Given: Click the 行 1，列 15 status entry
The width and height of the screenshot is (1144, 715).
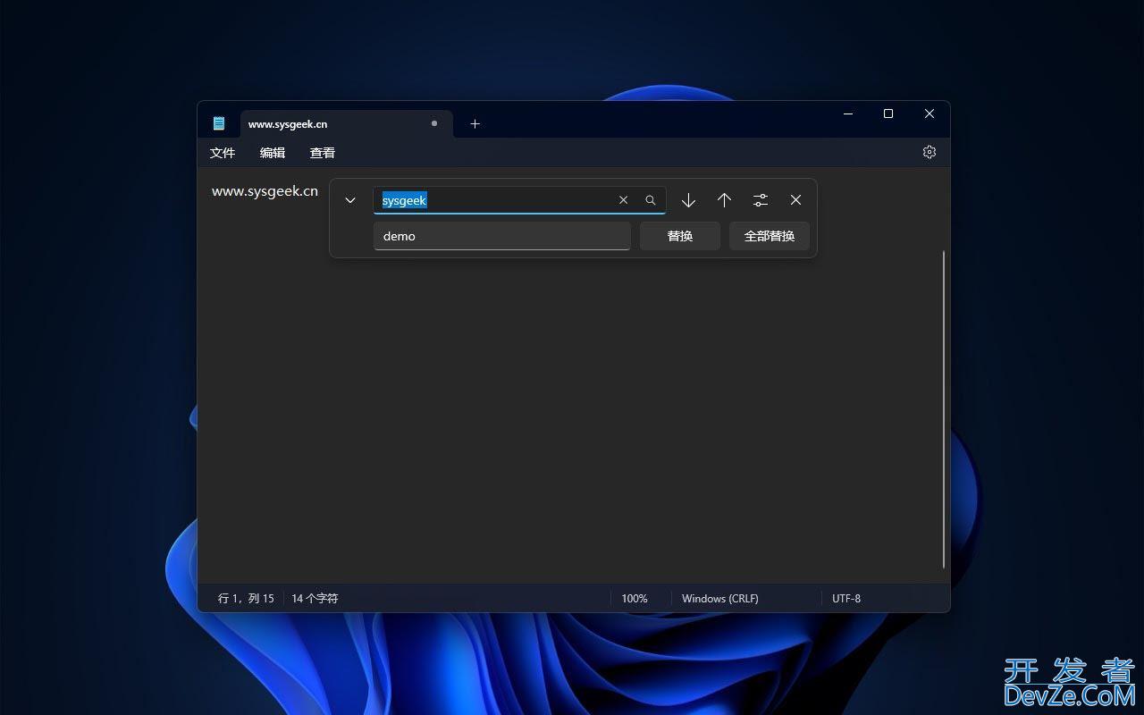Looking at the screenshot, I should tap(246, 598).
